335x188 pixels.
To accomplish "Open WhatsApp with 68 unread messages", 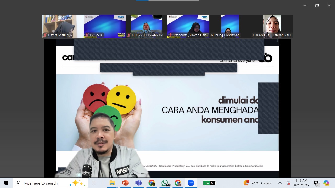I will pos(165,183).
